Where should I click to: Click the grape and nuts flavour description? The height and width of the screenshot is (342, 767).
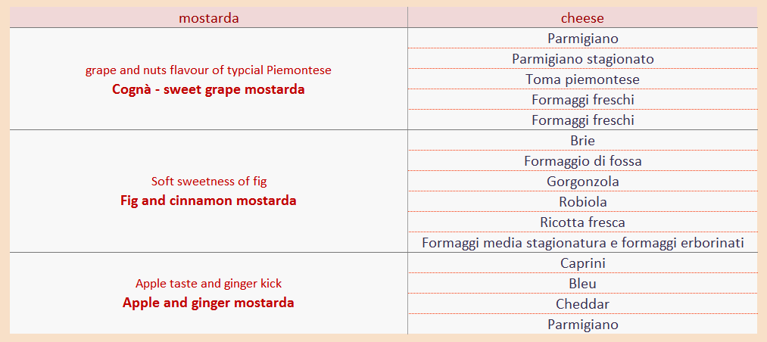point(208,70)
